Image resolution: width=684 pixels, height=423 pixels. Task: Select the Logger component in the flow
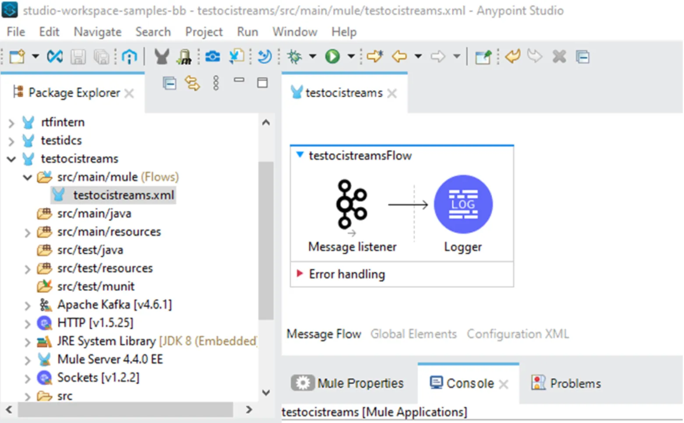point(463,204)
